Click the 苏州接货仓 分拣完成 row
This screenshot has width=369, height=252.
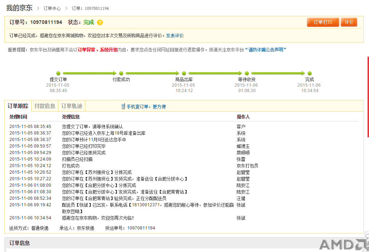click(x=184, y=172)
